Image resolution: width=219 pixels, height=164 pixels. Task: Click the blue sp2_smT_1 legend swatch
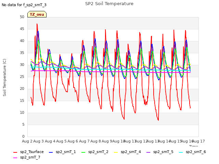[x=51, y=152]
